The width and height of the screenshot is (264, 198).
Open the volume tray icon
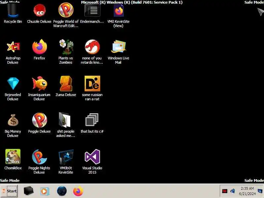pos(233,191)
